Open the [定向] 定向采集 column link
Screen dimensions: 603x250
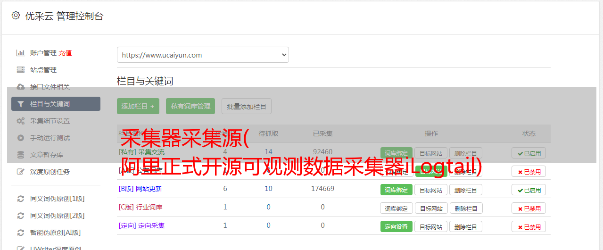coord(142,225)
